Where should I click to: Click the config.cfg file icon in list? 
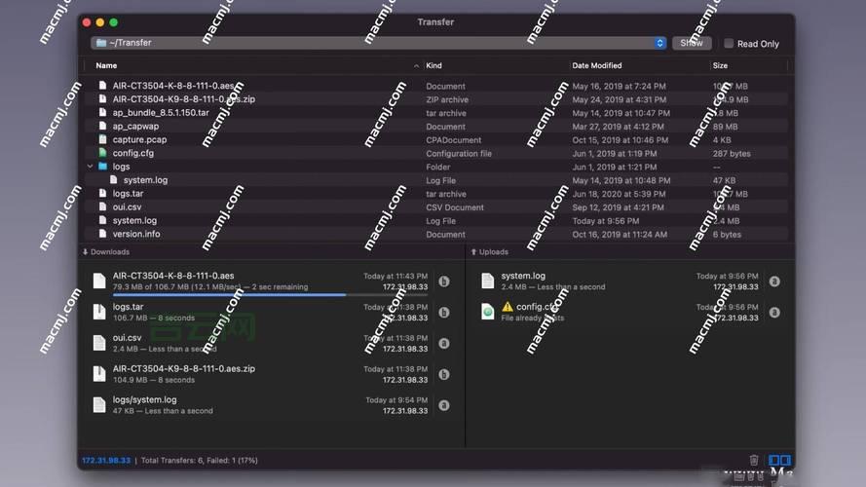click(x=103, y=153)
